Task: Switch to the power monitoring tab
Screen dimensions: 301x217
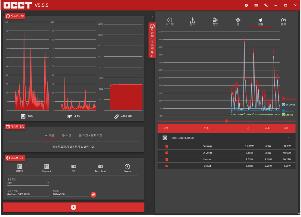Action: tap(261, 21)
